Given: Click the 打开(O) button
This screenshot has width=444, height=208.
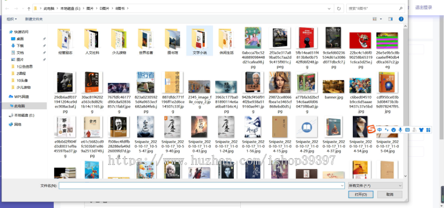Looking at the screenshot, I should pos(361,194).
